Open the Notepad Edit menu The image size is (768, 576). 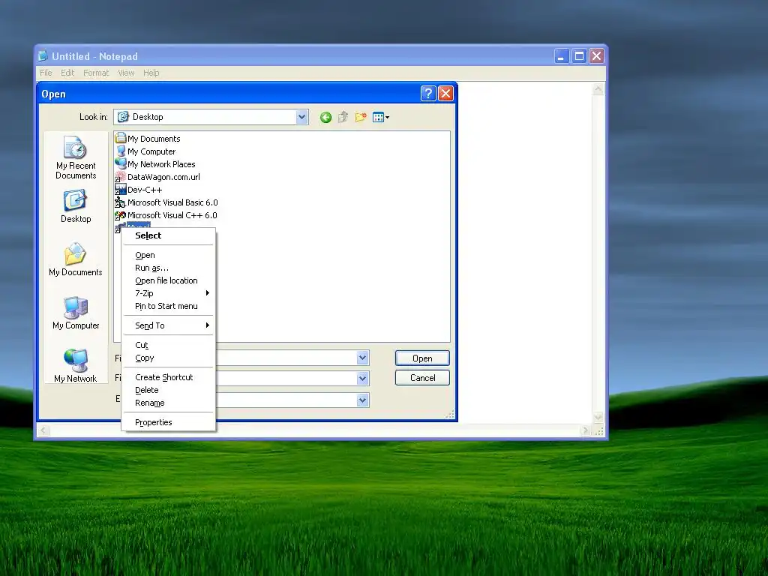click(67, 73)
